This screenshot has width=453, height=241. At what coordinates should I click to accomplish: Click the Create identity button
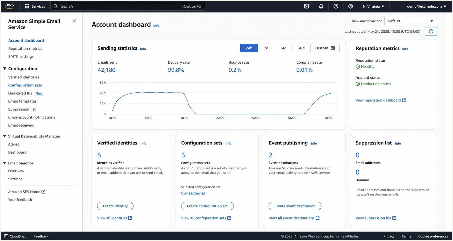(115, 206)
